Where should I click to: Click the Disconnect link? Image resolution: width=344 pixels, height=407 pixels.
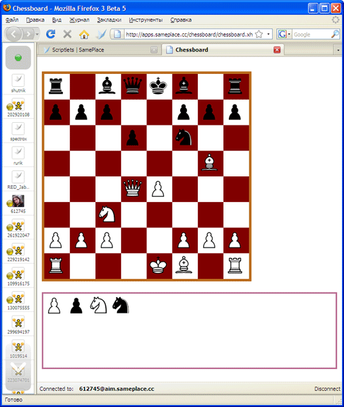point(327,389)
